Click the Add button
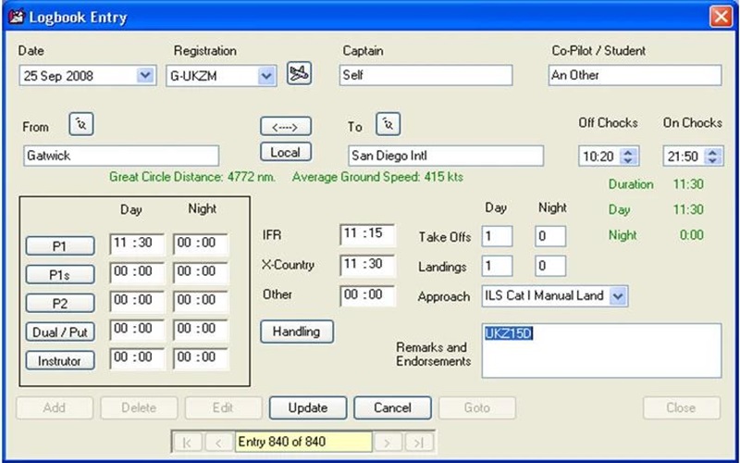This screenshot has width=740, height=463. (x=55, y=407)
